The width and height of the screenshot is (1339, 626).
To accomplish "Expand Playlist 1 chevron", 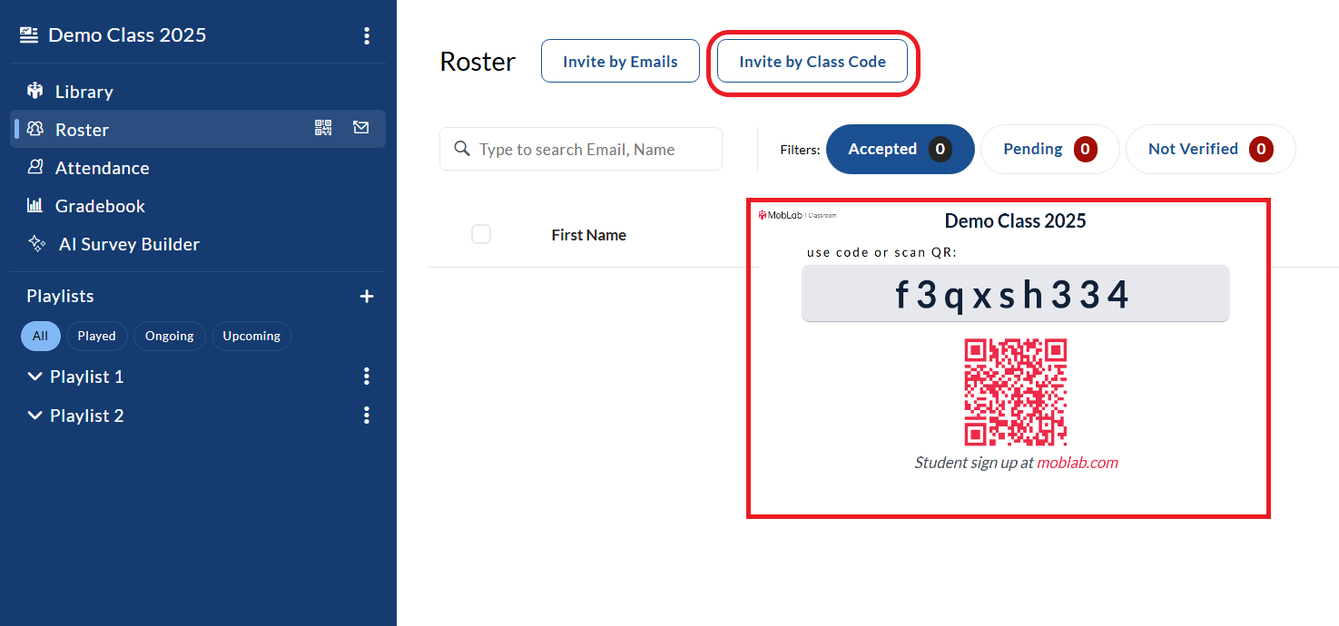I will pos(35,377).
